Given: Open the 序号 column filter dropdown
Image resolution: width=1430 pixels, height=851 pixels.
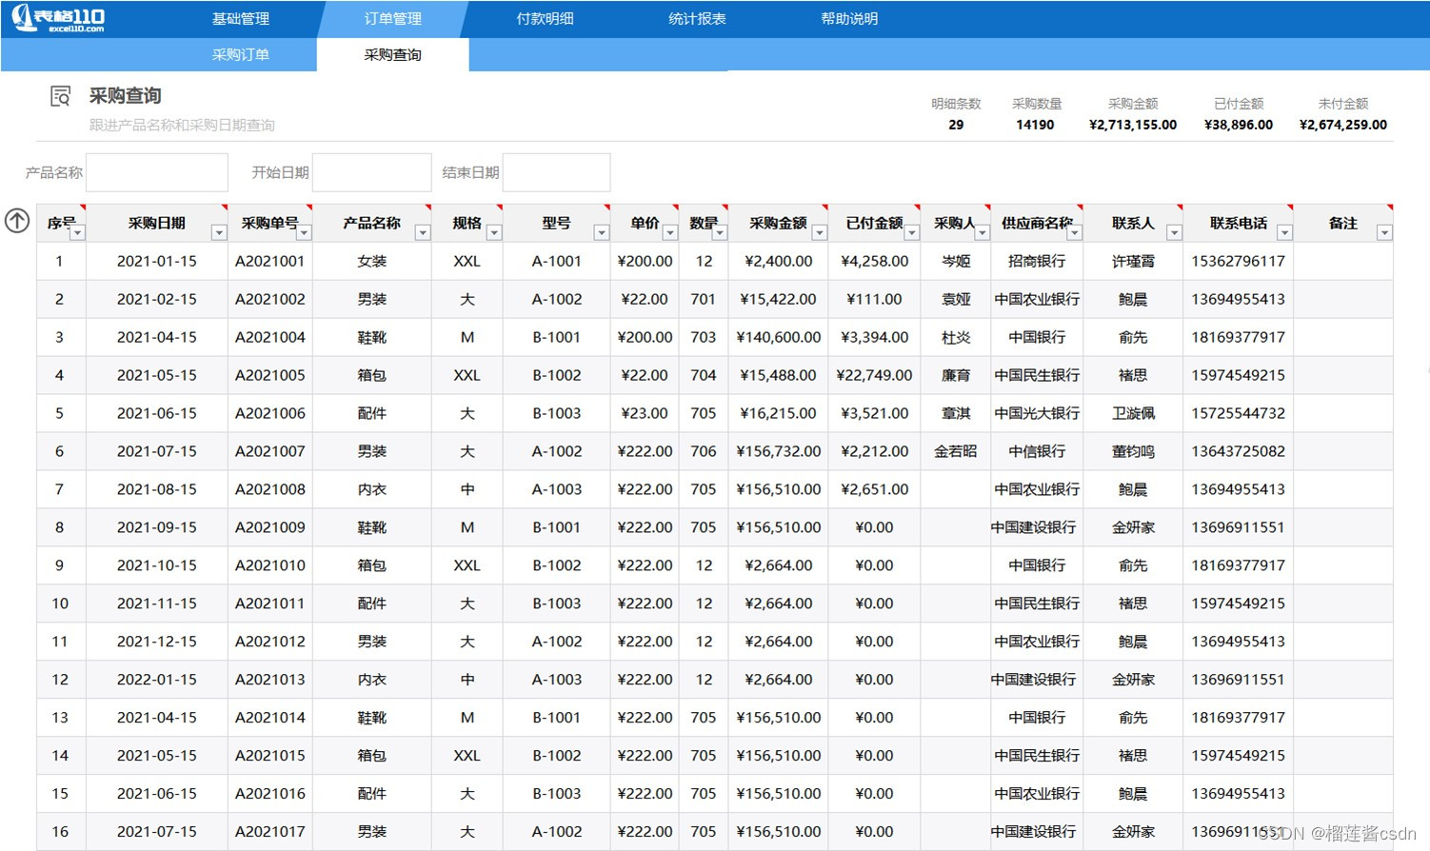Looking at the screenshot, I should (77, 232).
